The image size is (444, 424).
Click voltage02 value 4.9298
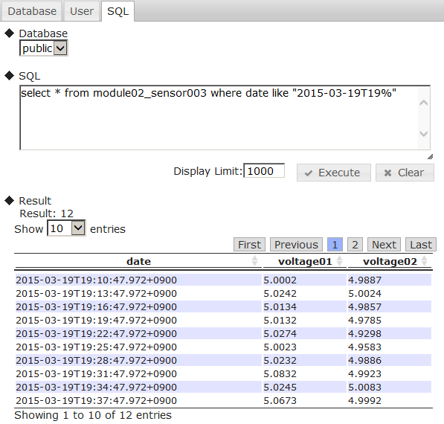(x=364, y=334)
